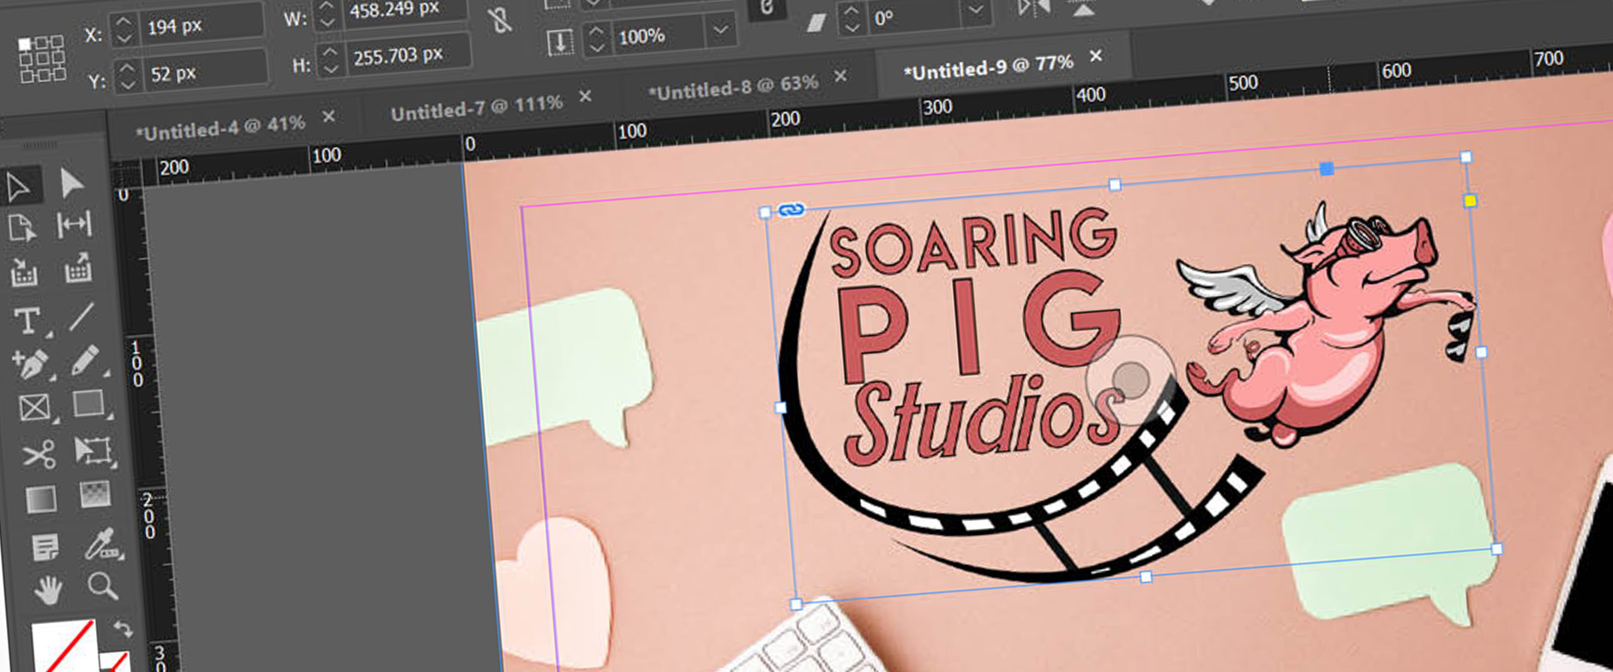Screen dimensions: 1613x672
Task: Switch to the Untitled-7 @ 111% tab
Action: point(477,108)
